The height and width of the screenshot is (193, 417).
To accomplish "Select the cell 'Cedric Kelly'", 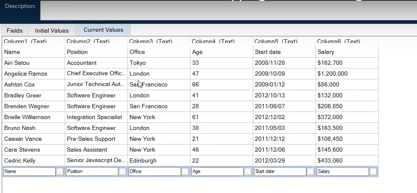I will pyautogui.click(x=33, y=160).
